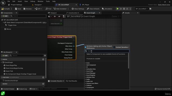
Task: Open the Edit menu
Action: (14, 1)
